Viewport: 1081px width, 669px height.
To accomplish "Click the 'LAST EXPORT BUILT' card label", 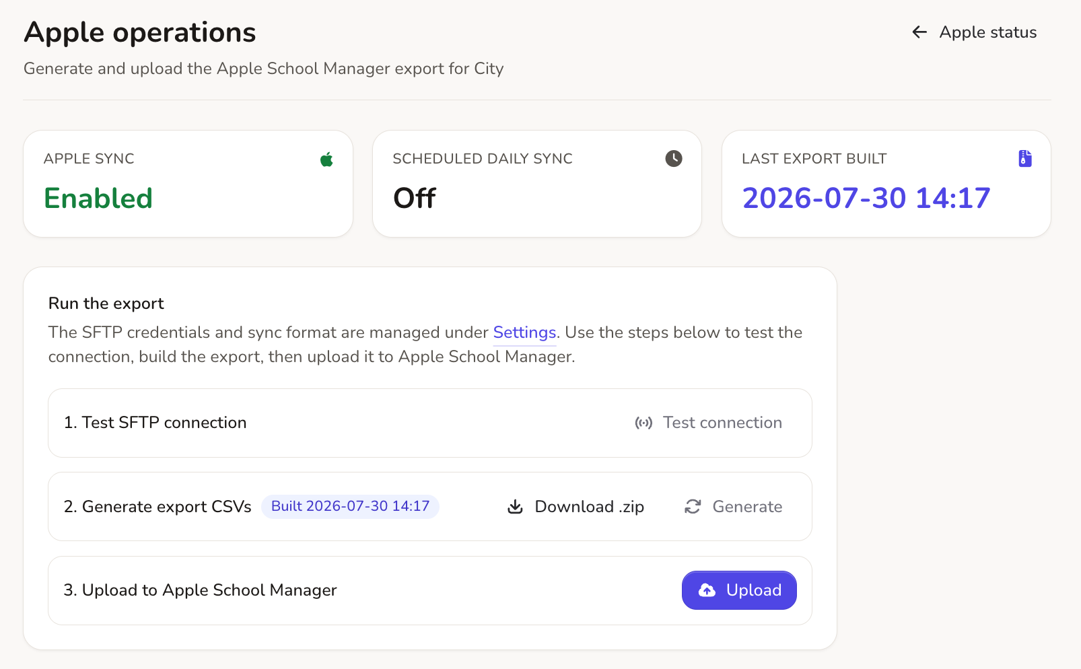I will coord(814,159).
